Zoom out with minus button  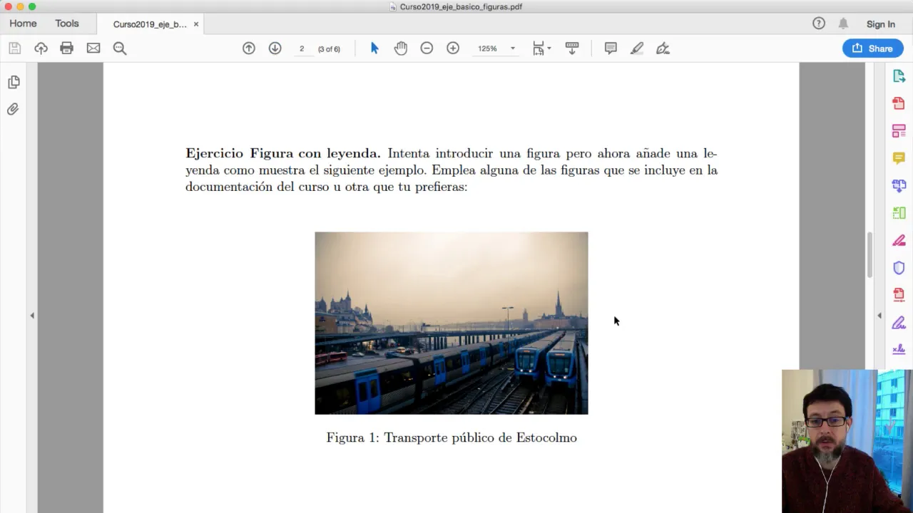(x=427, y=48)
